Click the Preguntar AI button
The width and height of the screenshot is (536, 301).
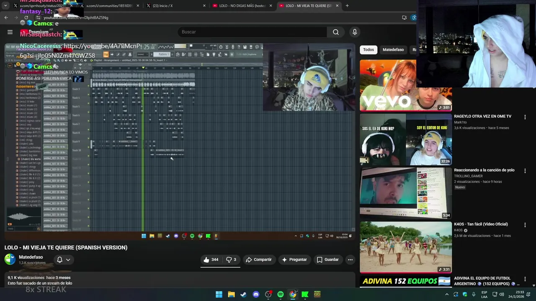(x=294, y=260)
